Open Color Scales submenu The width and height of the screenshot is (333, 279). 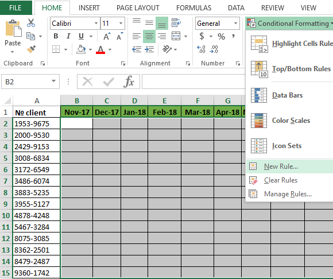click(x=290, y=121)
